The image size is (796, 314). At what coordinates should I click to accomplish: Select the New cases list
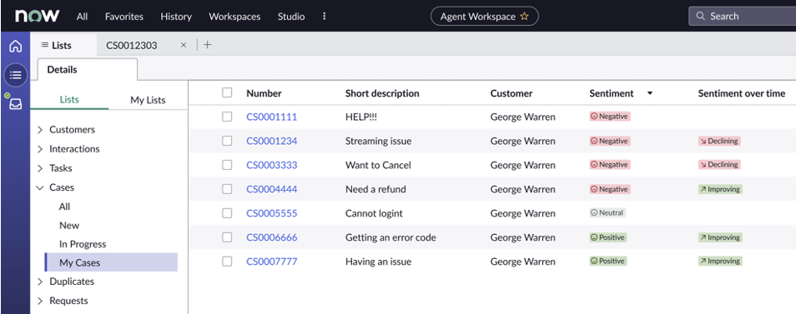point(69,226)
